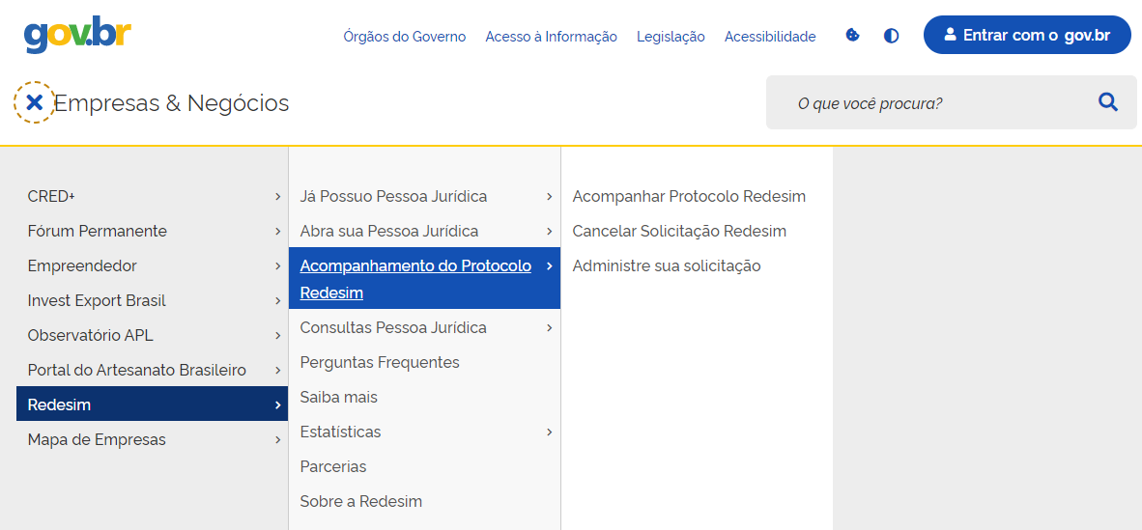Close the menu with X icon
The height and width of the screenshot is (530, 1142).
point(34,102)
